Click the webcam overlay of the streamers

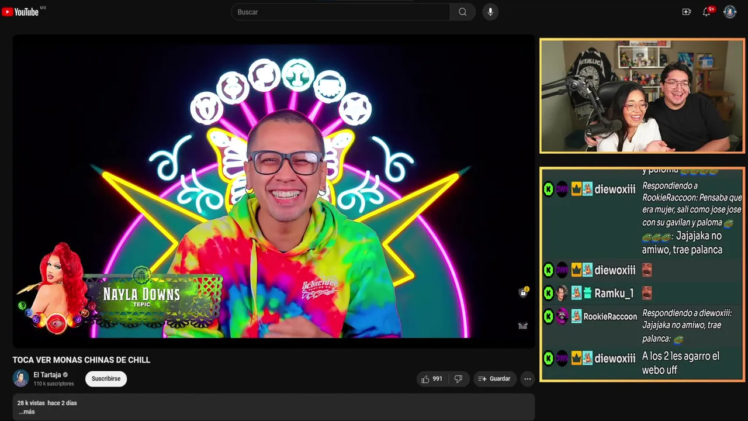pyautogui.click(x=642, y=96)
